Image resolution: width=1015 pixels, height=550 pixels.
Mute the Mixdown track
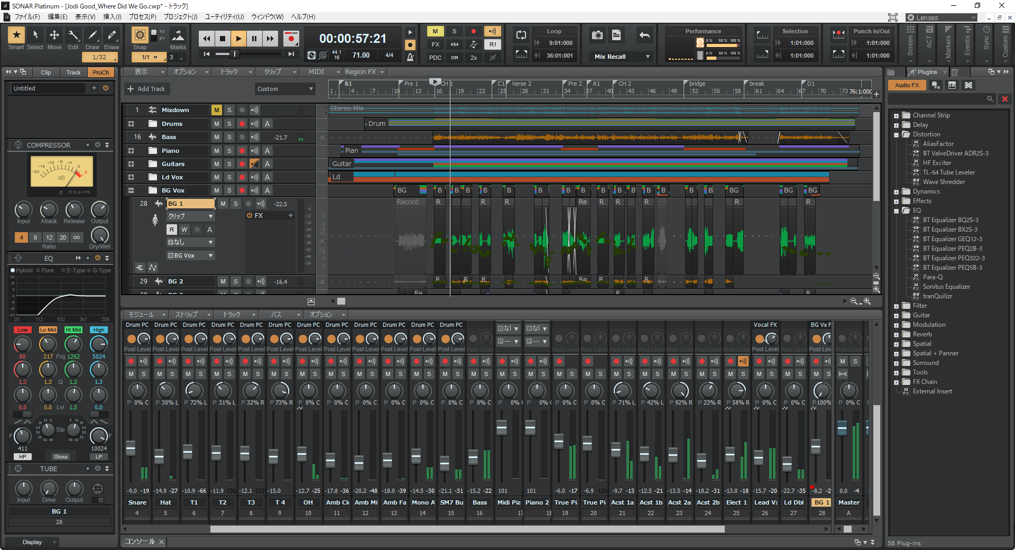pyautogui.click(x=217, y=110)
